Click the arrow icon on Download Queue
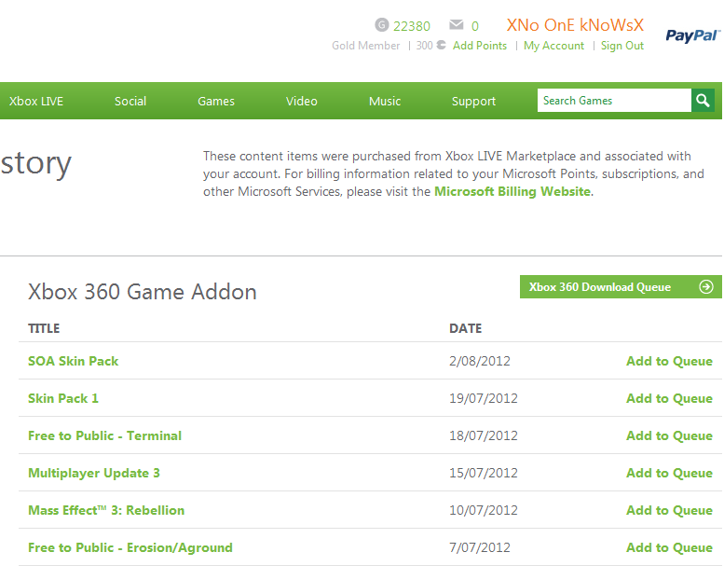This screenshot has width=724, height=566. point(706,287)
